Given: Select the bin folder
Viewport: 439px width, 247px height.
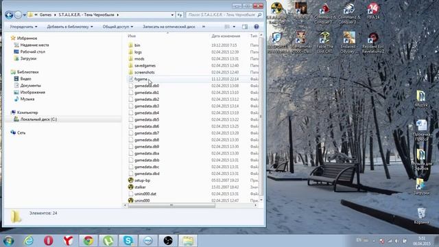Looking at the screenshot, I should 137,45.
